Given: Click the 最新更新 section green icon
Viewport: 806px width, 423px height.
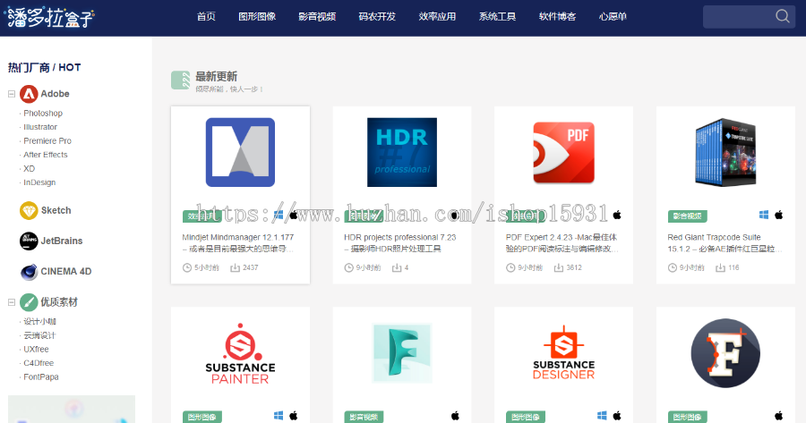Looking at the screenshot, I should tap(180, 80).
